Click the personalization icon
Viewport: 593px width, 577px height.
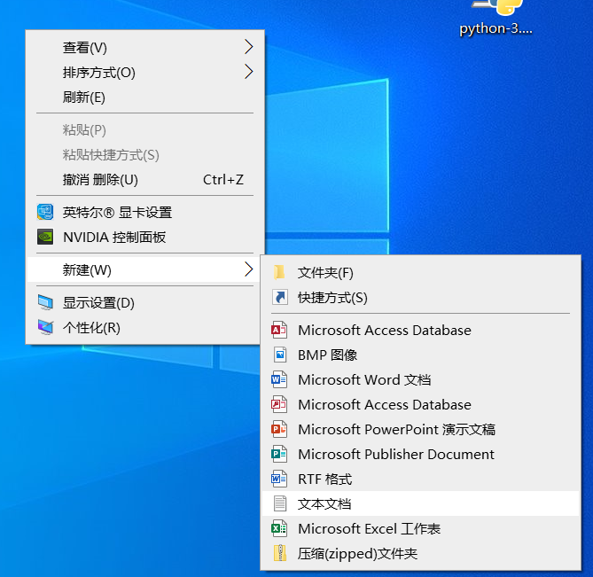point(45,327)
